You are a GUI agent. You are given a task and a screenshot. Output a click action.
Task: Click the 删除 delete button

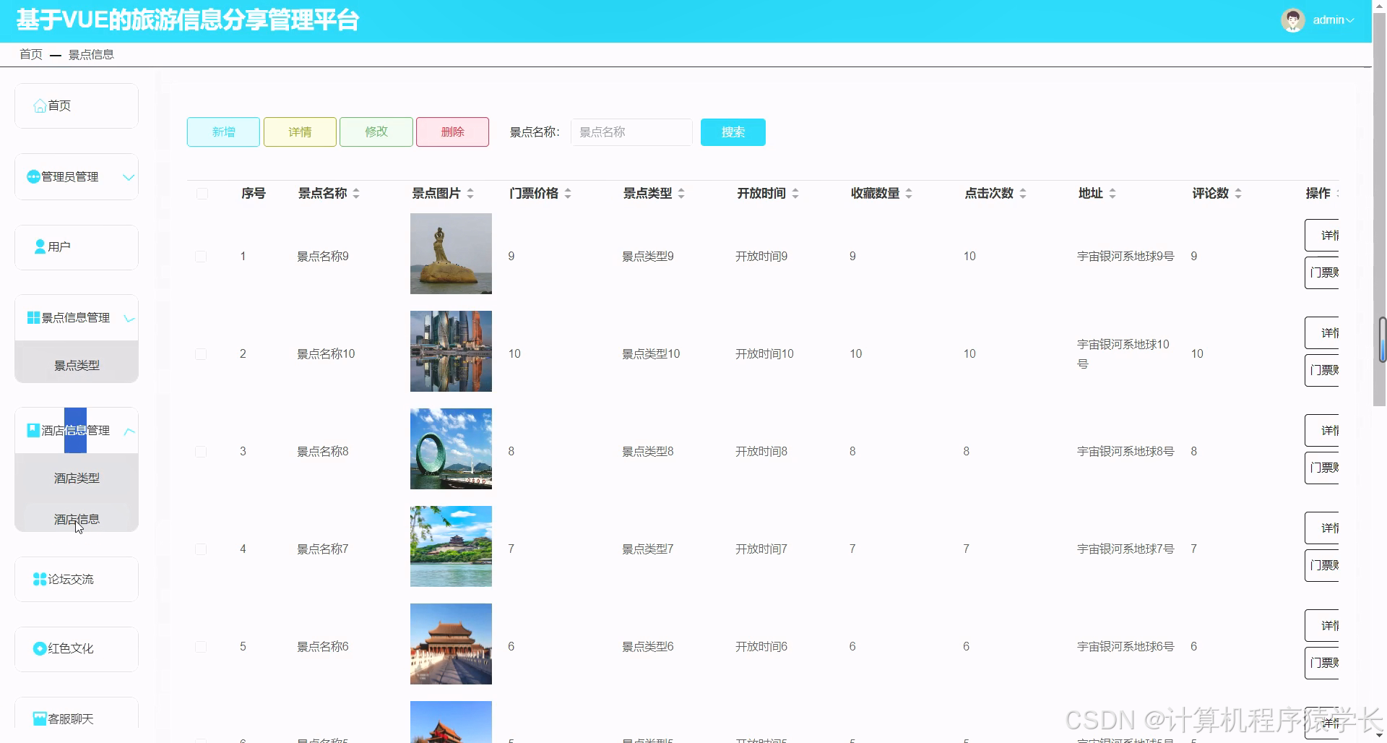click(x=451, y=132)
